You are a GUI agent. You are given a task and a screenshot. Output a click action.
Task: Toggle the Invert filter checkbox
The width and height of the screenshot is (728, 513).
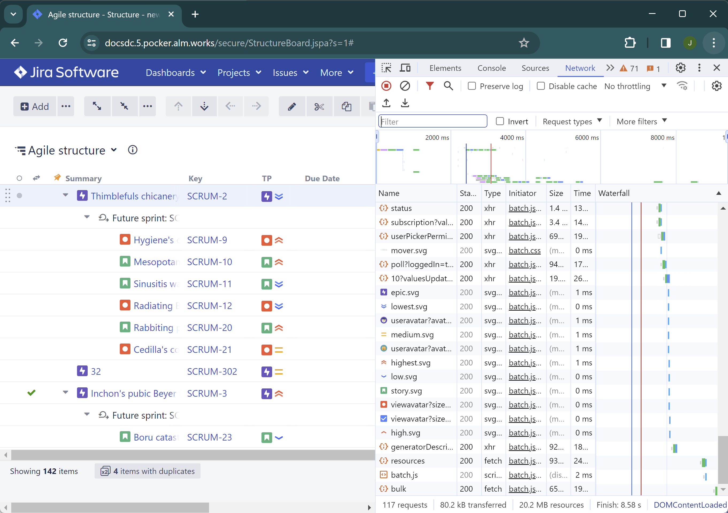[500, 121]
